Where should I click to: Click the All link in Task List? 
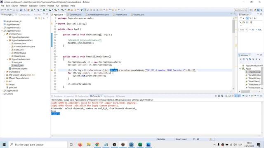(x=253, y=30)
